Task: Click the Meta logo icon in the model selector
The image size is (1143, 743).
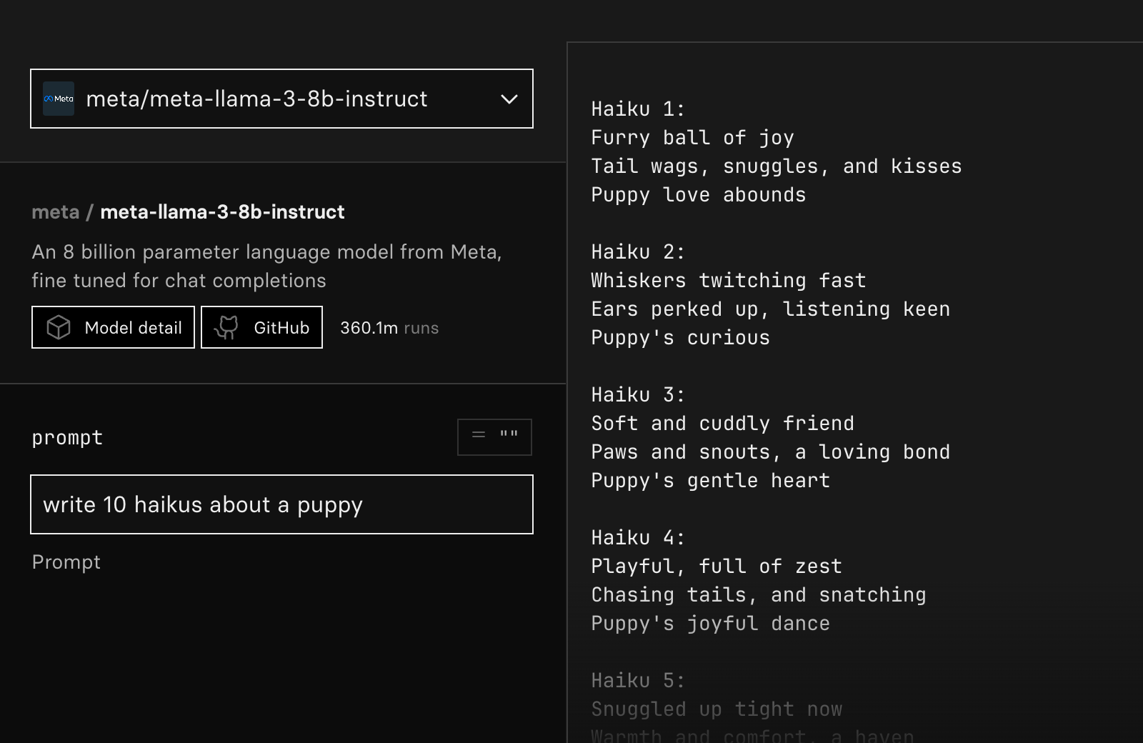Action: (59, 99)
